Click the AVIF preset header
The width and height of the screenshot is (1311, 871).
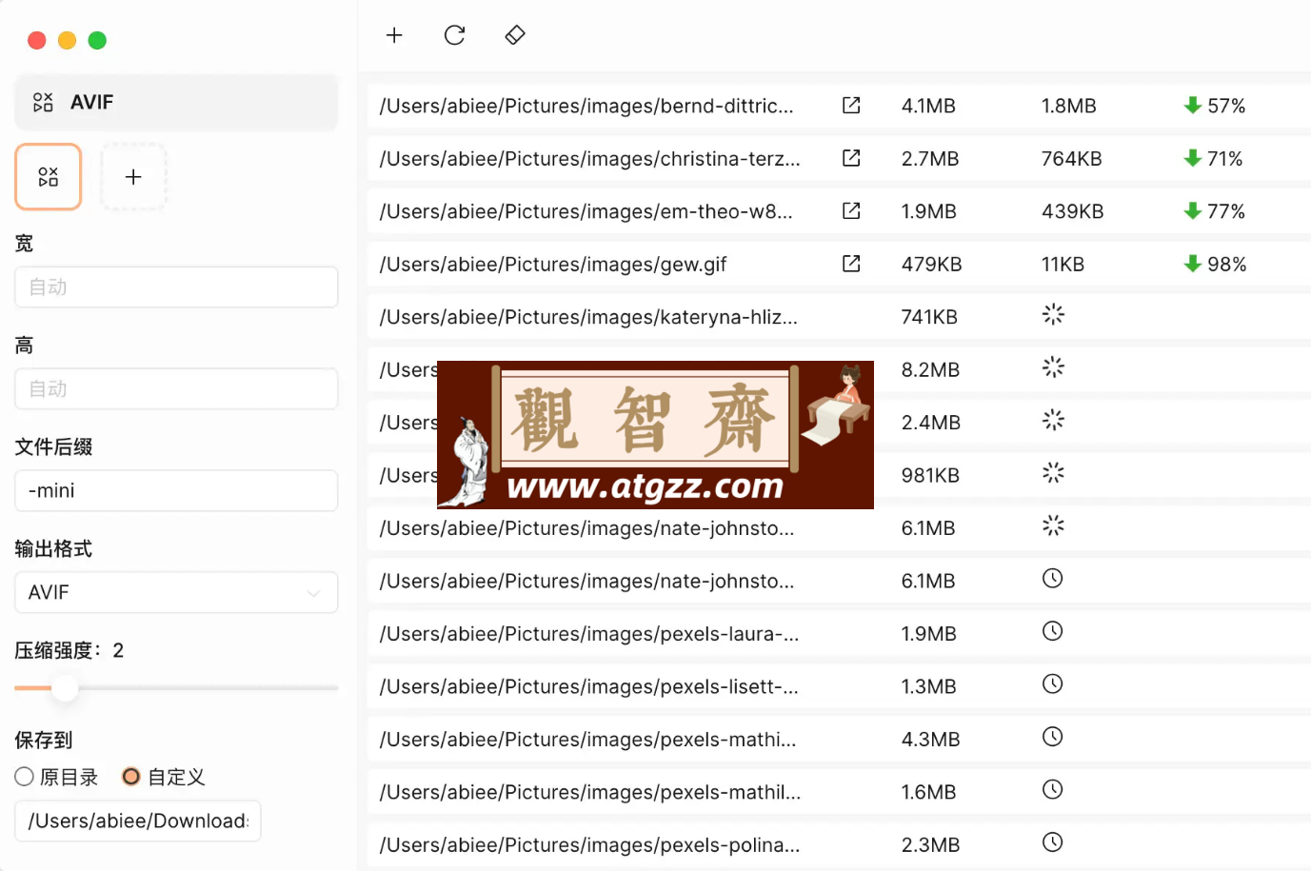(x=176, y=102)
